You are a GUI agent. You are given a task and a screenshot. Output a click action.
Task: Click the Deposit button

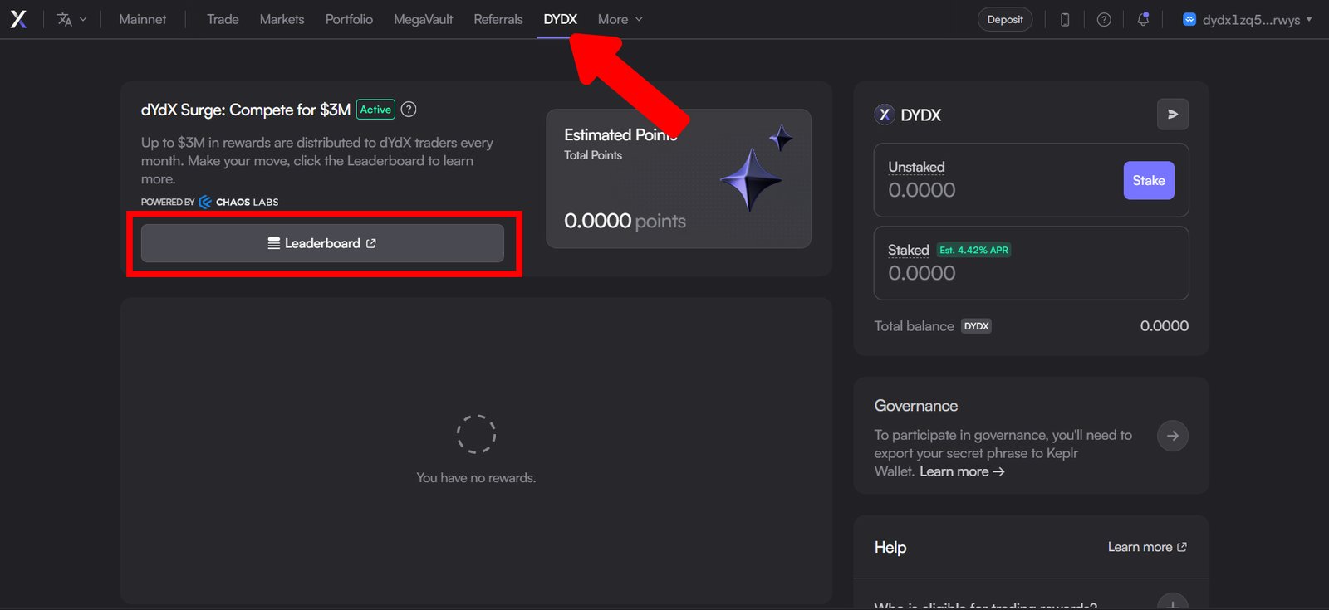[1004, 19]
